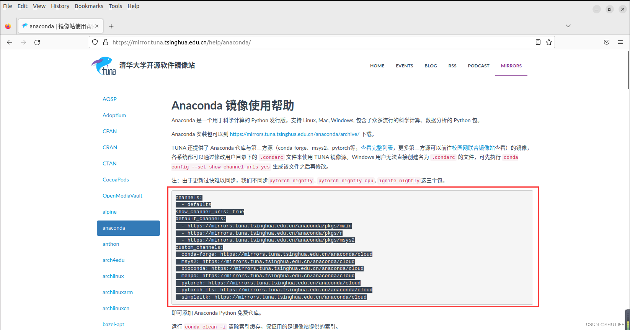
Task: Open alpine help in sidebar
Action: click(x=109, y=212)
